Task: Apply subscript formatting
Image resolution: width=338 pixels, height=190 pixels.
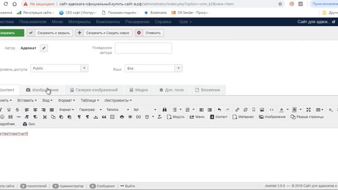Action: click(x=331, y=110)
